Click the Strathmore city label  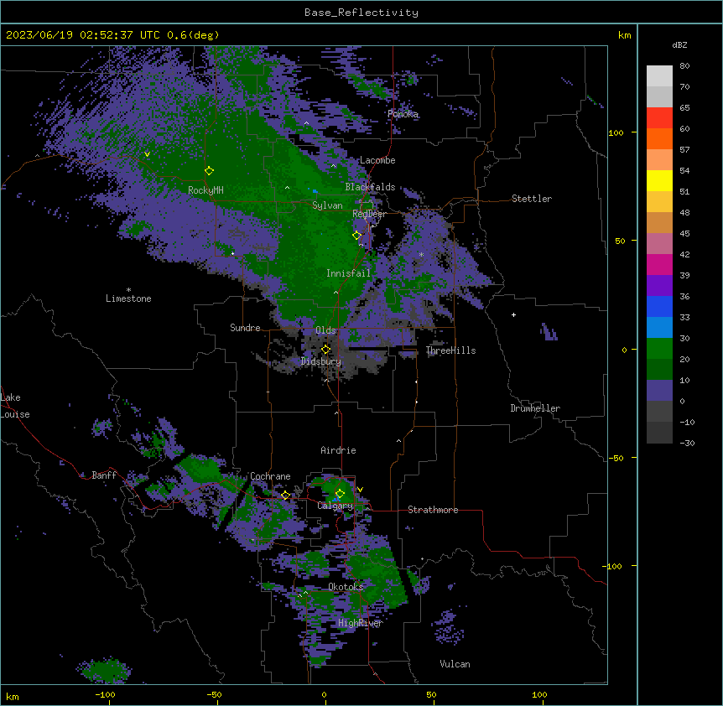(x=433, y=510)
